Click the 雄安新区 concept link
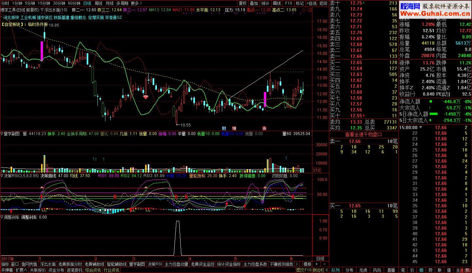 tap(45, 17)
